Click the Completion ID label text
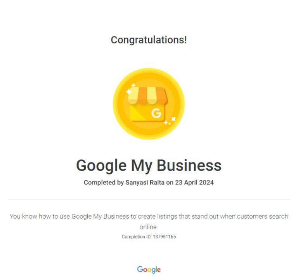 (137, 237)
